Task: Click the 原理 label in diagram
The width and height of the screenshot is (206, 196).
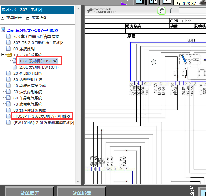Action: click(x=131, y=36)
